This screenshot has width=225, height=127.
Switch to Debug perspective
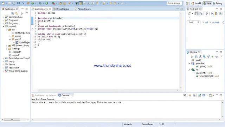tap(218, 3)
